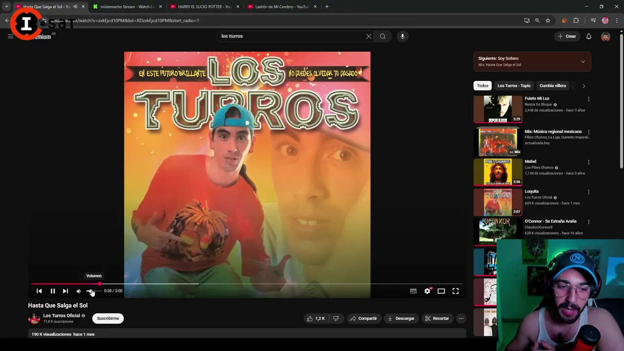The width and height of the screenshot is (624, 351).
Task: Open the browser extensions puzzle icon
Action: pos(576,20)
